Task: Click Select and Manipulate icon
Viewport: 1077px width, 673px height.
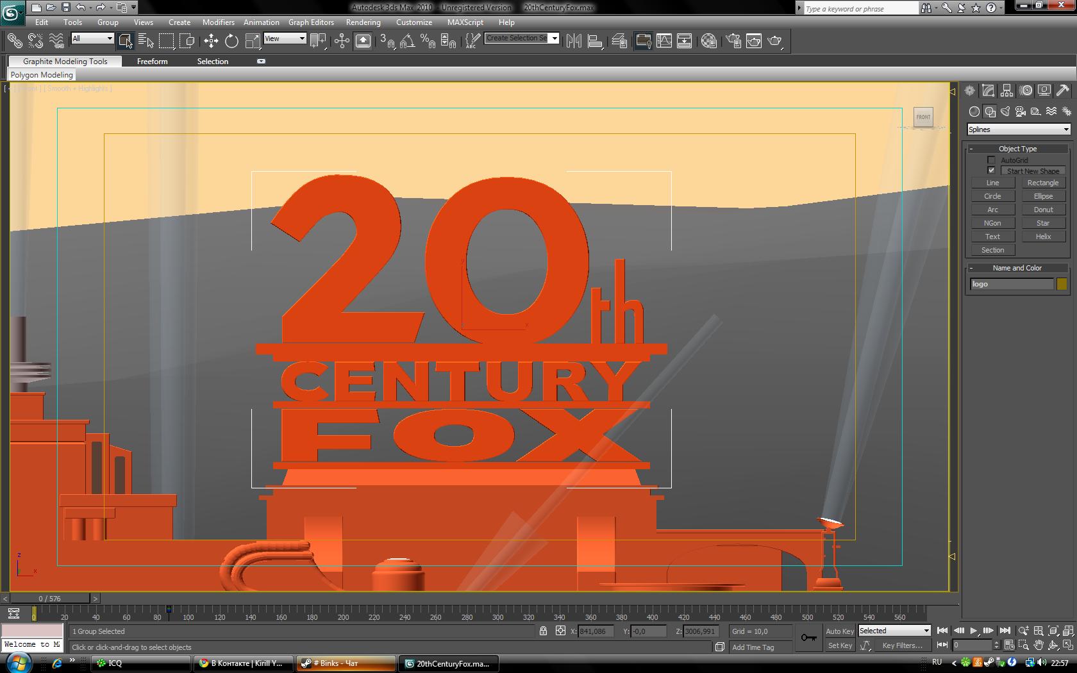Action: click(x=342, y=41)
